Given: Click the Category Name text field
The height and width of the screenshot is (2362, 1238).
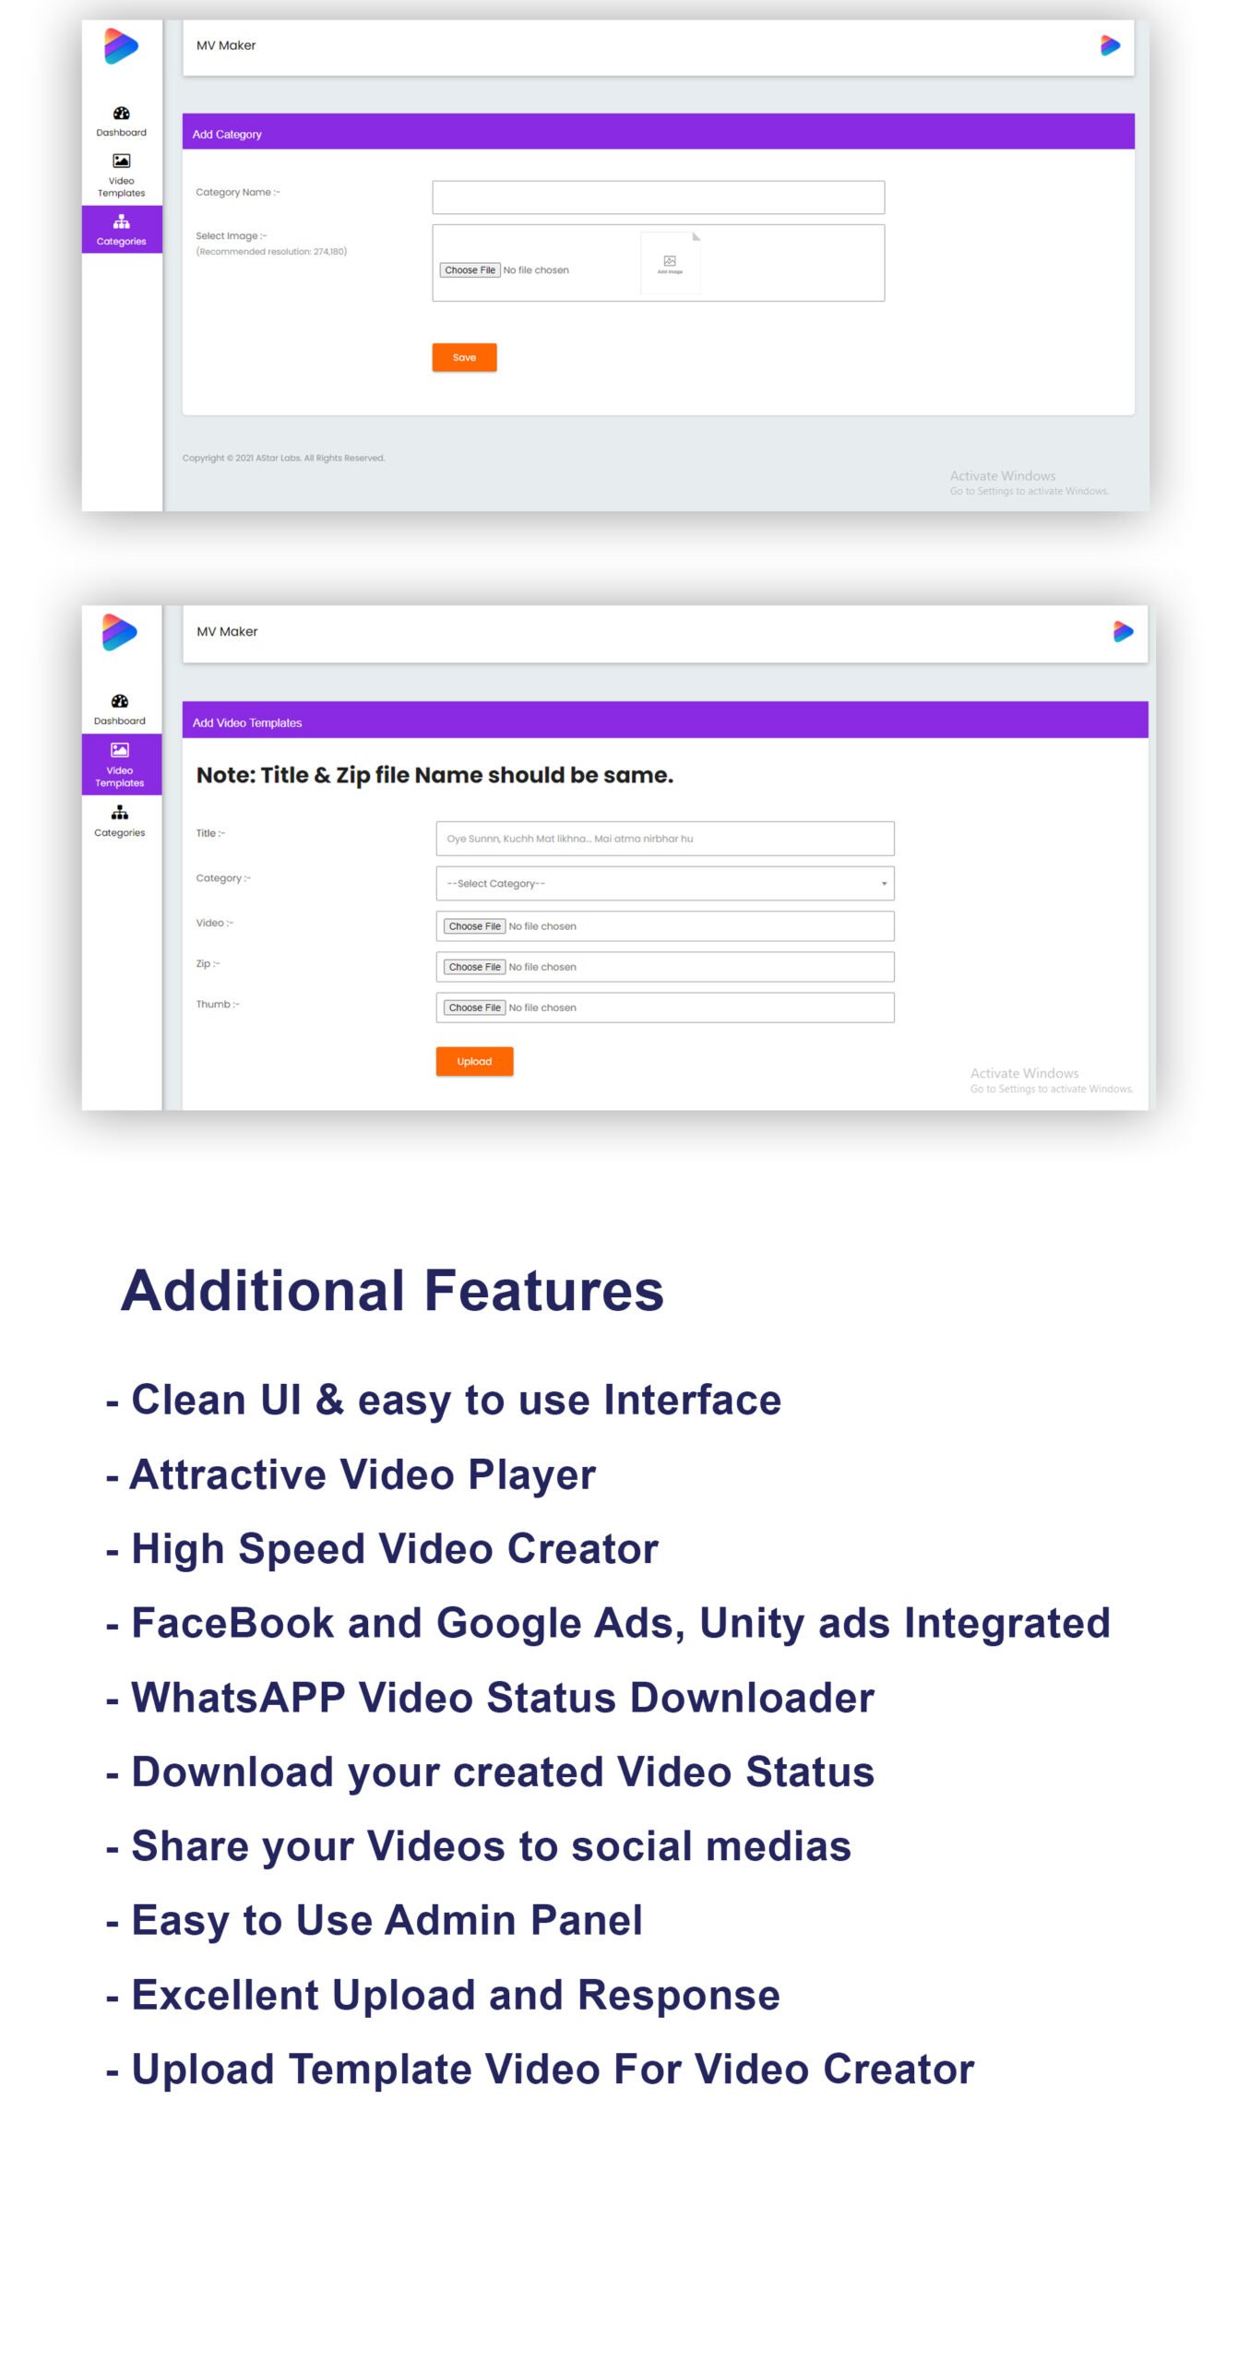Looking at the screenshot, I should (658, 197).
